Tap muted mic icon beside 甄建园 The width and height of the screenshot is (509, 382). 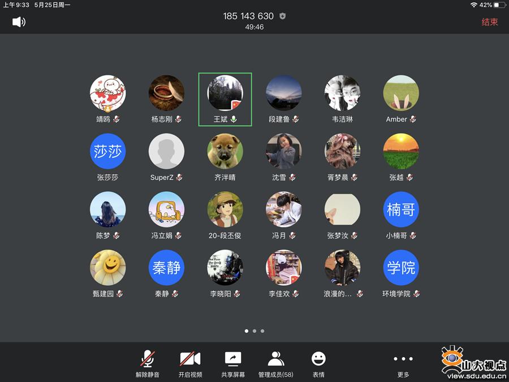tap(119, 294)
